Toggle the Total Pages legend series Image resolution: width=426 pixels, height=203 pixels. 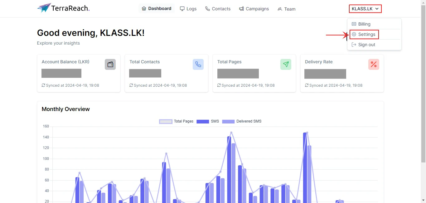click(176, 121)
